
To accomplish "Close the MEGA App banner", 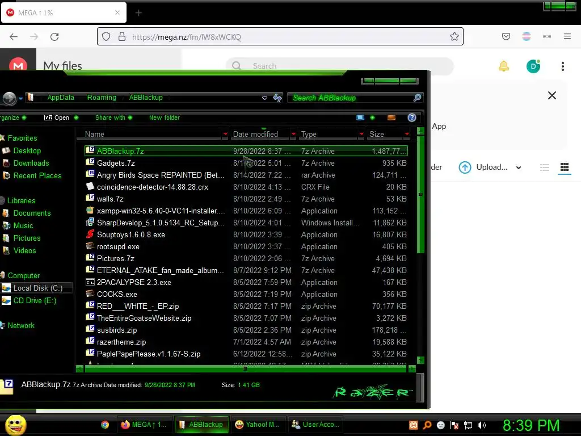I will (x=551, y=95).
